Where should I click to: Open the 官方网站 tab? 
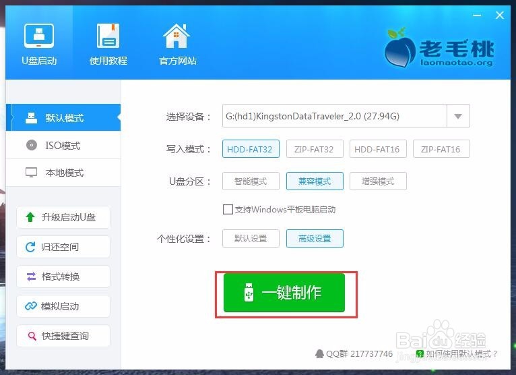(177, 44)
